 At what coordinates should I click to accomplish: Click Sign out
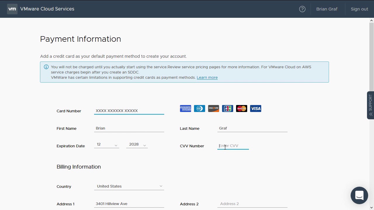coord(359,9)
